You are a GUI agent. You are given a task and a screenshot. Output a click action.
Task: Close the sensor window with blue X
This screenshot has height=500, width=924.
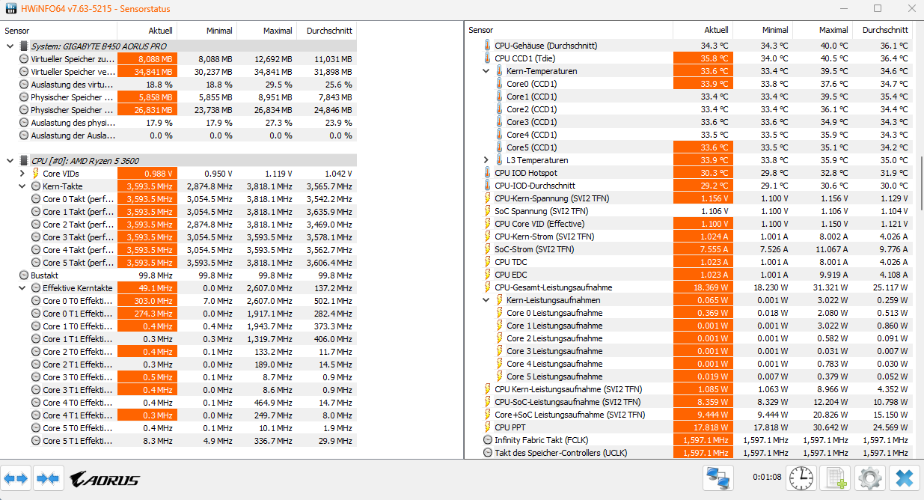tap(905, 478)
